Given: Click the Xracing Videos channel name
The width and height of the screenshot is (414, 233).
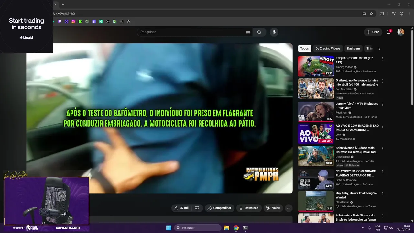Looking at the screenshot, I should (x=344, y=67).
